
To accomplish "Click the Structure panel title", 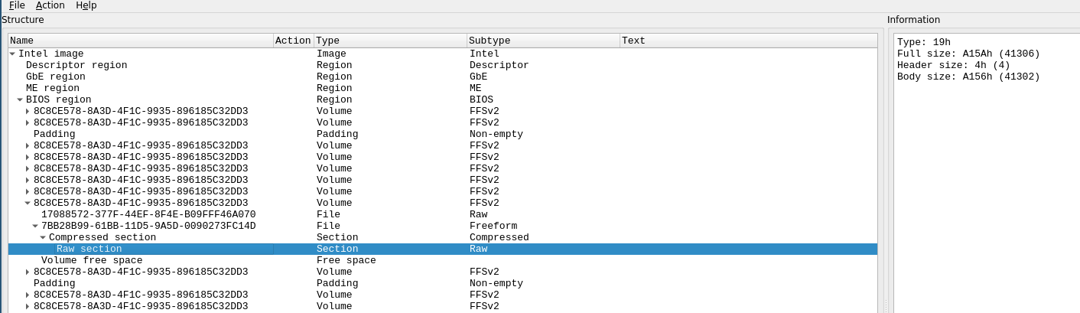I will pos(23,20).
